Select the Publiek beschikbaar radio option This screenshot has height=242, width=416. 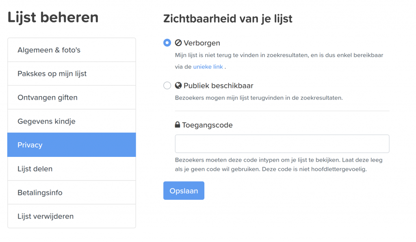click(167, 86)
